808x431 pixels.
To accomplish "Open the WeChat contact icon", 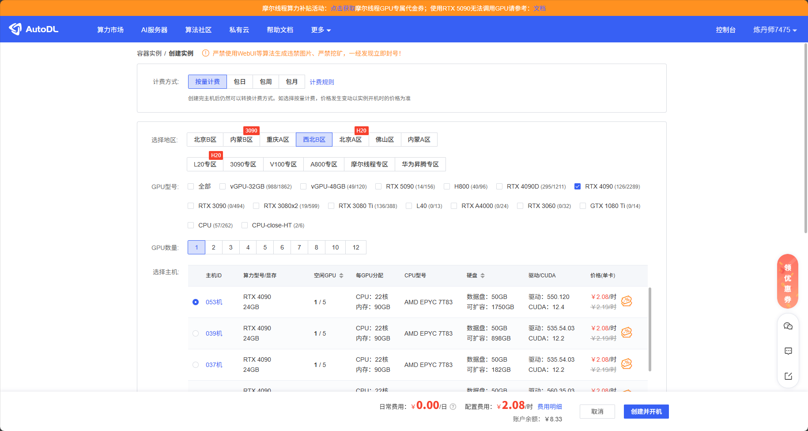I will pos(788,326).
